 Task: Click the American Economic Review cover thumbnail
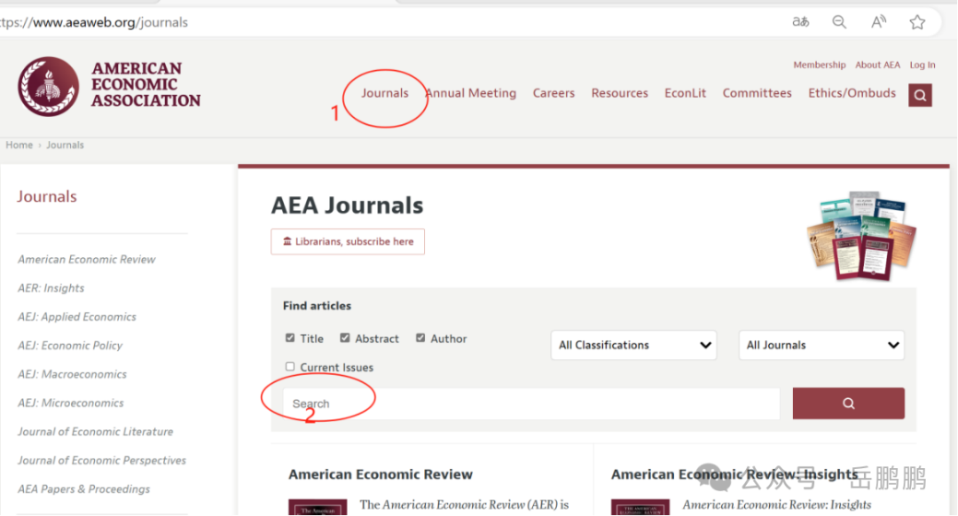point(318,507)
